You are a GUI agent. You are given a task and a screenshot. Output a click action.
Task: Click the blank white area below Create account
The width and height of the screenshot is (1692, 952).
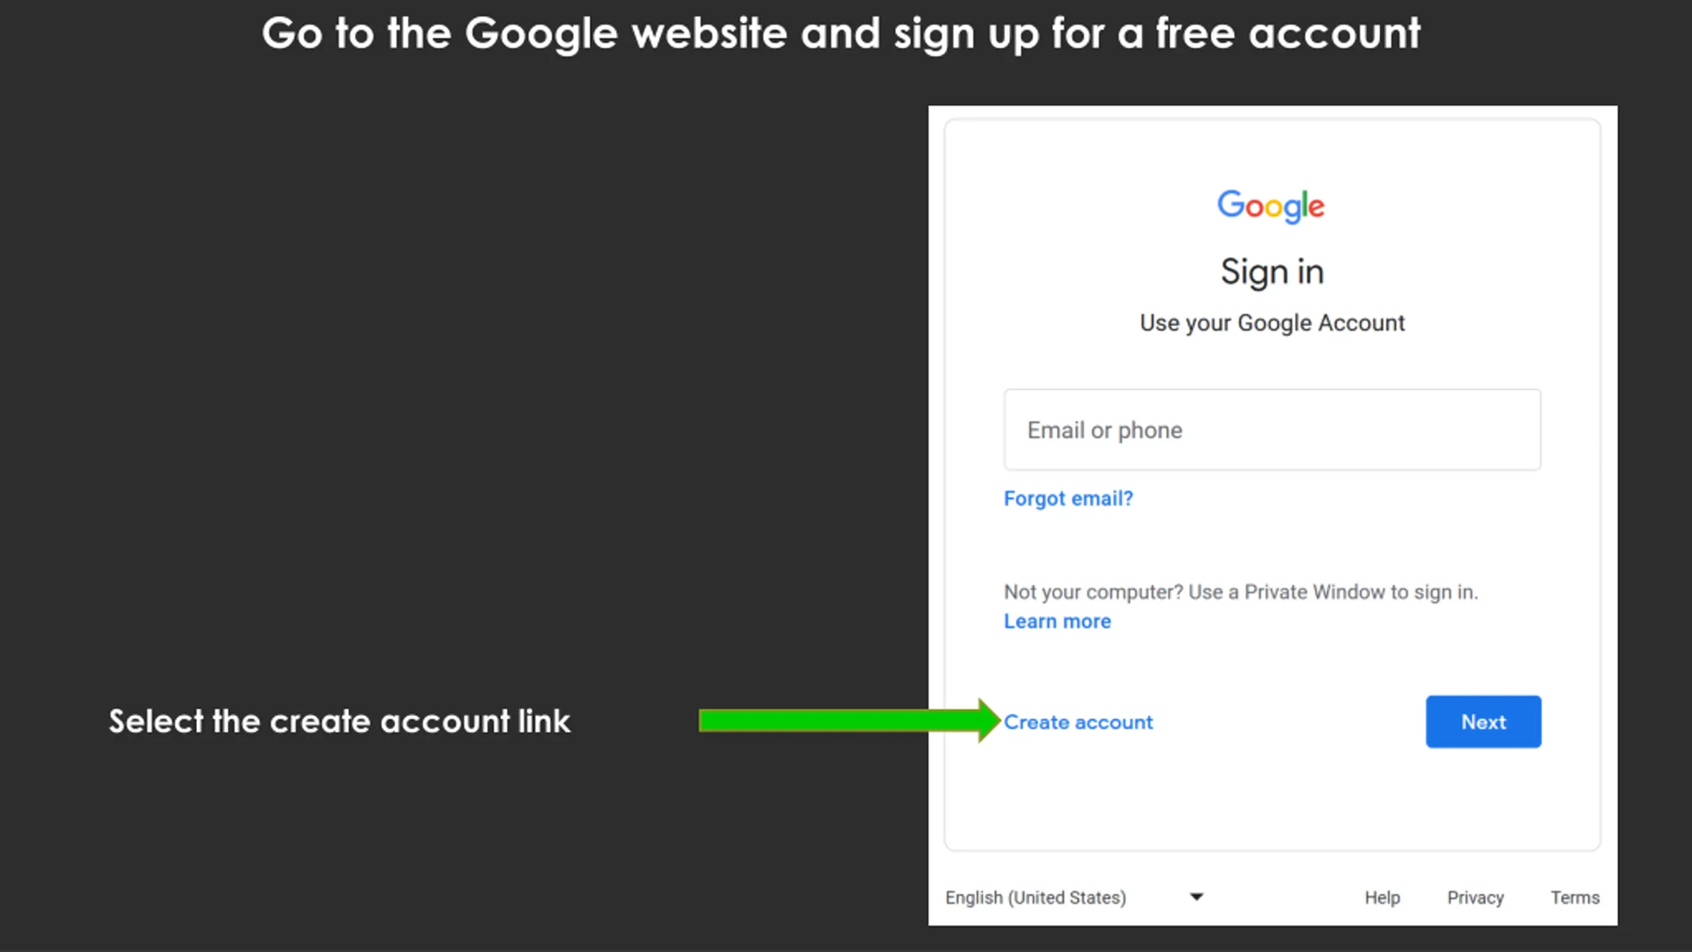[x=1272, y=800]
